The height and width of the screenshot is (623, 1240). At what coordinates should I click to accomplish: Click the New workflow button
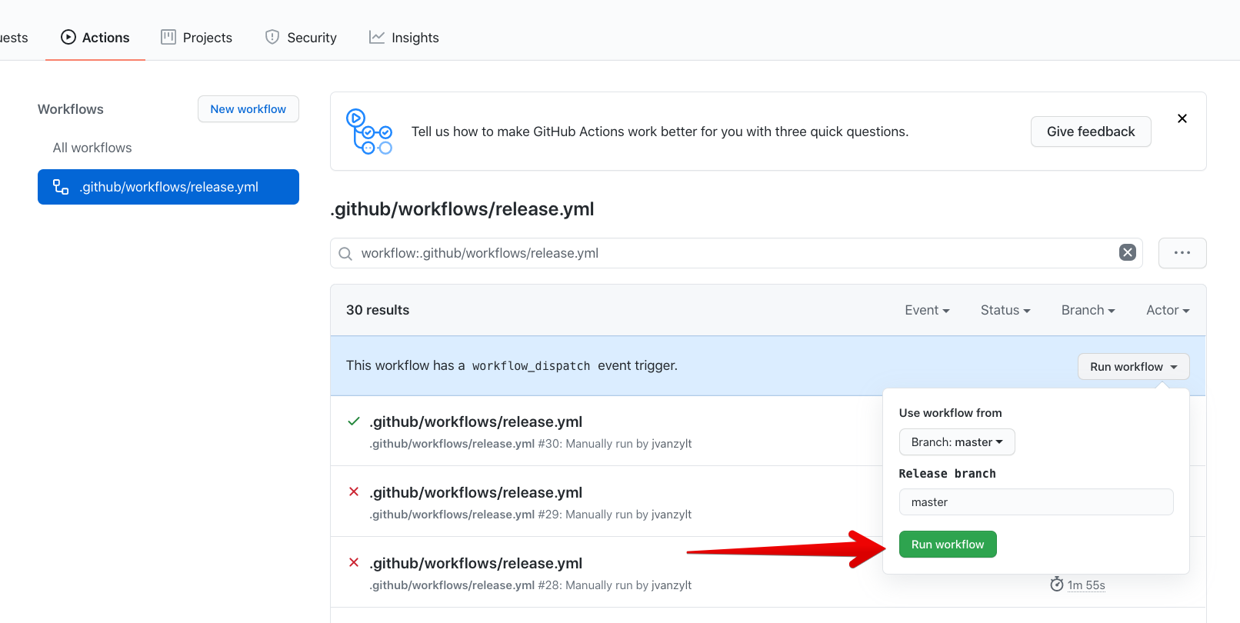pyautogui.click(x=248, y=109)
